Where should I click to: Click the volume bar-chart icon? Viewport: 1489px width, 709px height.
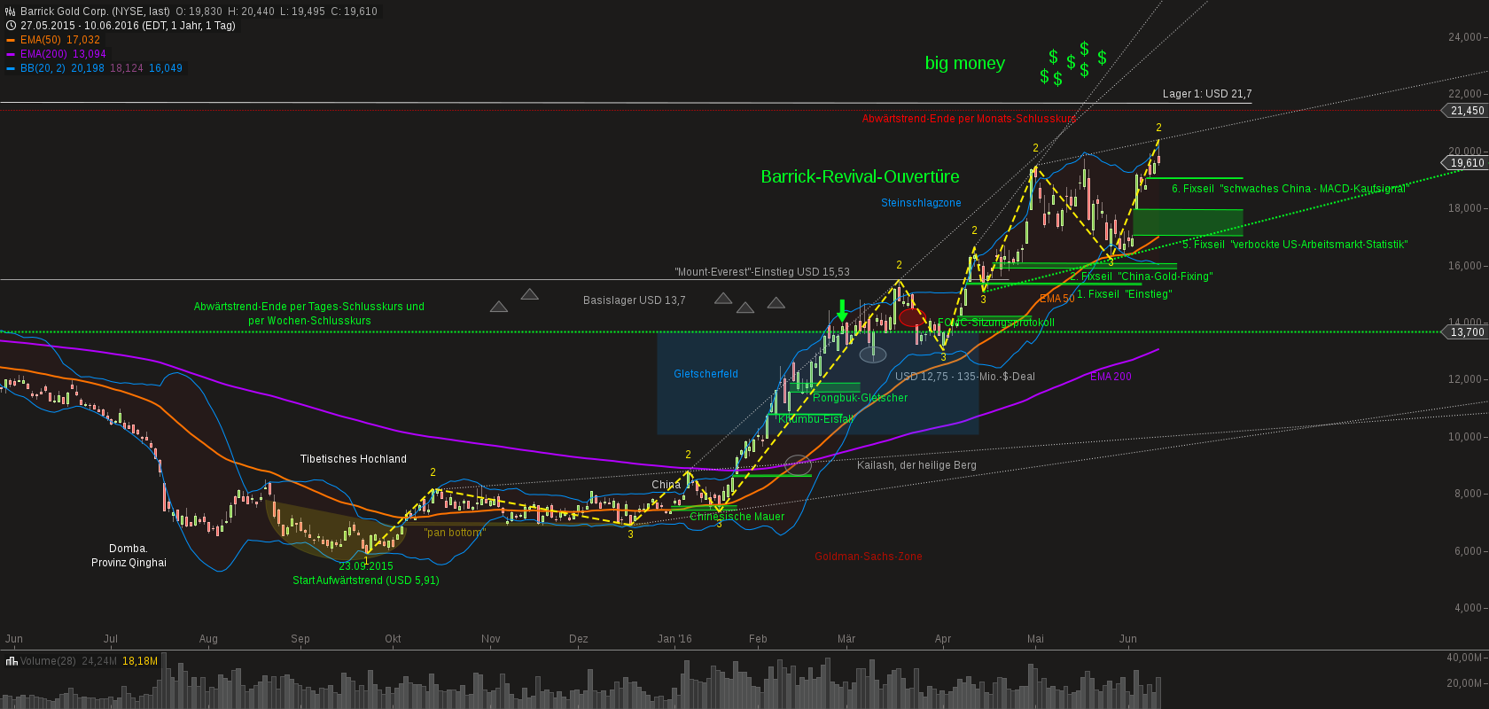pos(12,661)
